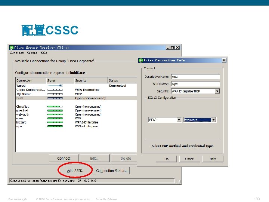Click the Add SSID... button

tap(76, 171)
